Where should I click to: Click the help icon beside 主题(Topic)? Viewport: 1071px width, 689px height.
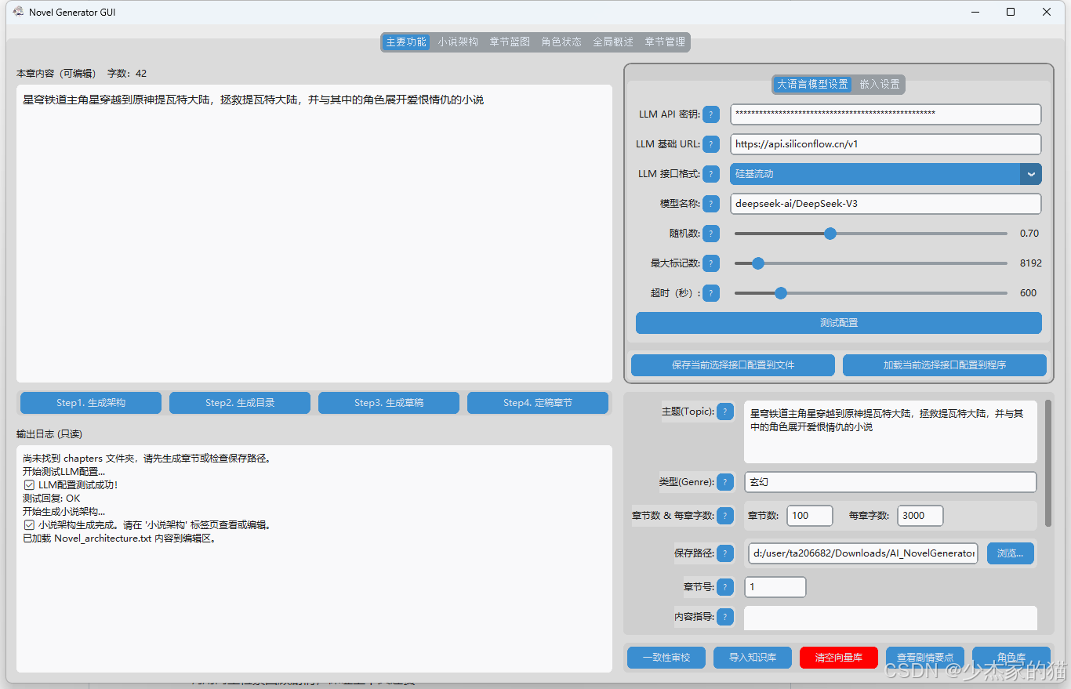[725, 412]
